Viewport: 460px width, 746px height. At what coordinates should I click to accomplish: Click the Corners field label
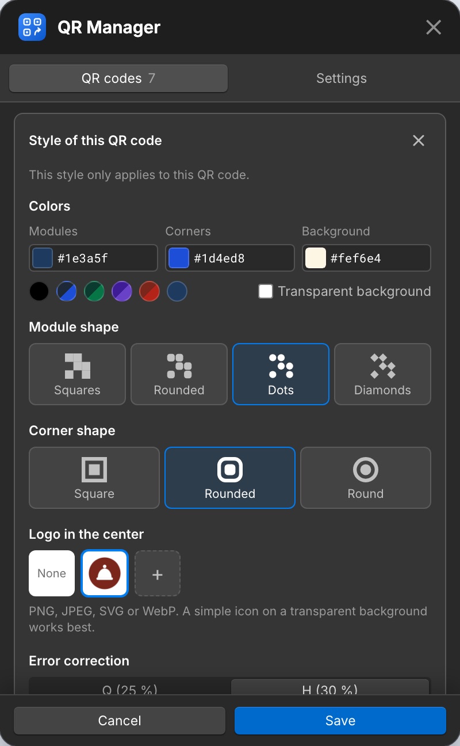pyautogui.click(x=188, y=231)
